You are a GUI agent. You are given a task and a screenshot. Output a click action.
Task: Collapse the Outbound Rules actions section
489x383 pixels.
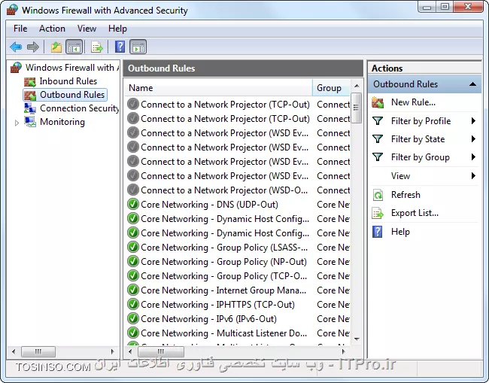(x=472, y=84)
